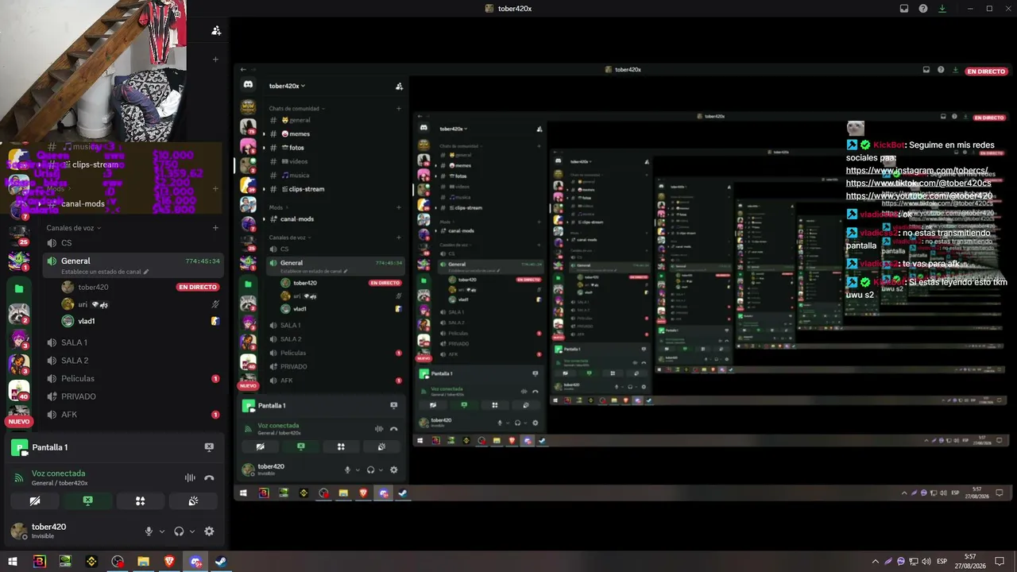The width and height of the screenshot is (1017, 572).
Task: Select user vlad1 in General voice channel
Action: pos(78,321)
